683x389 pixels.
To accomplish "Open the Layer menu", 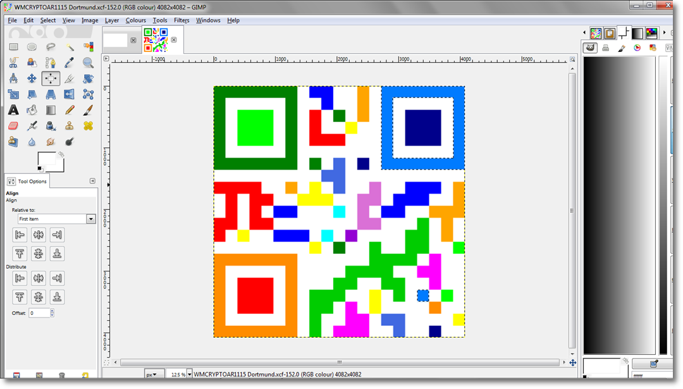I will 111,20.
